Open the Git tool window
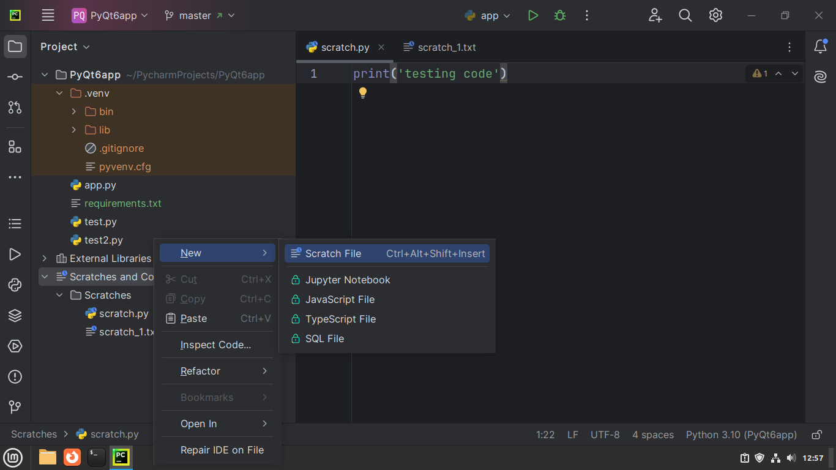This screenshot has height=470, width=836. coord(15,408)
